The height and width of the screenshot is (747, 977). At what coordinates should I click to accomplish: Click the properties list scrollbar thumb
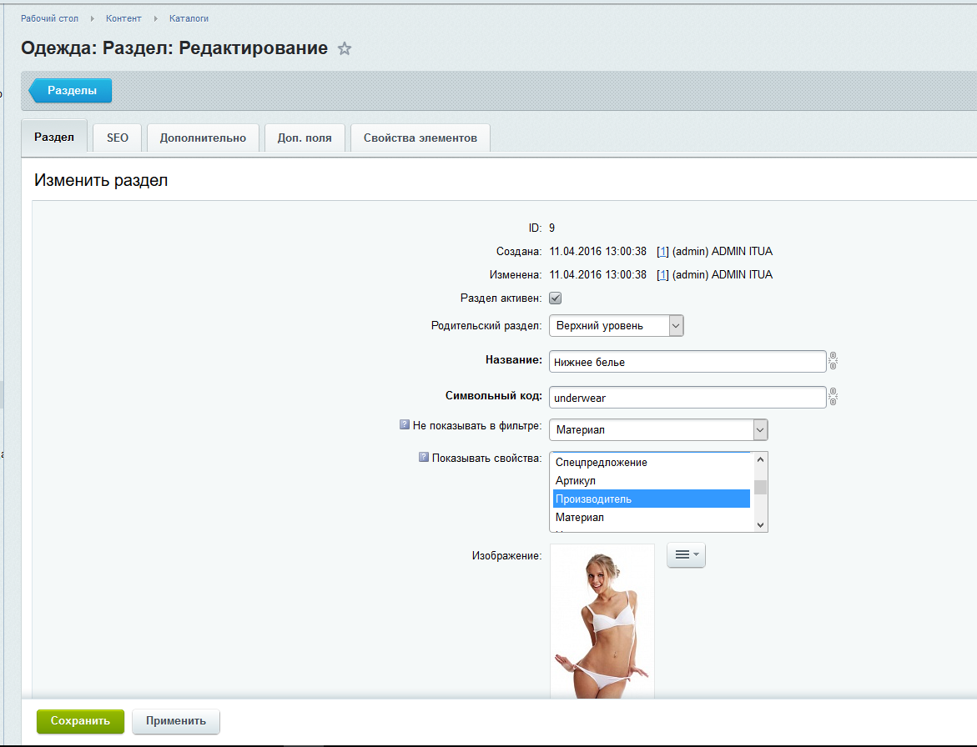[x=760, y=488]
